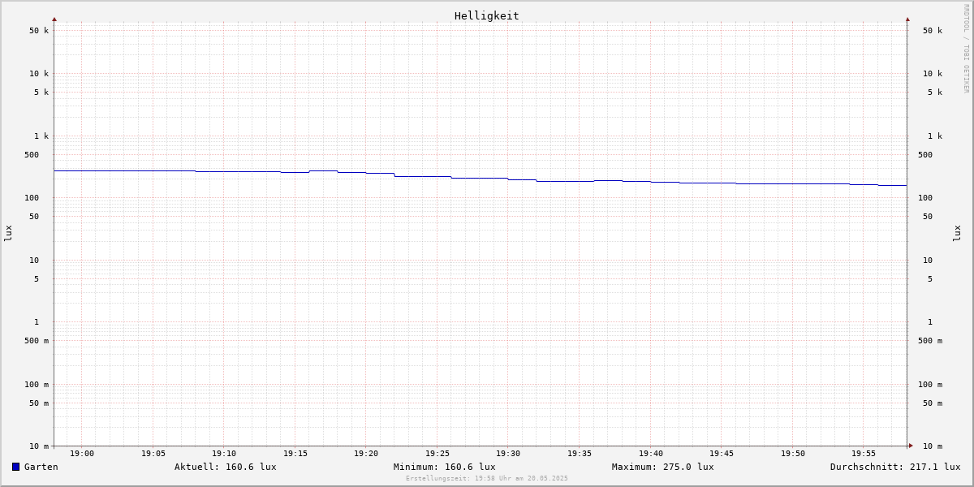Viewport: 974px width, 487px height.
Task: Click the 19:05 time axis label
Action: [153, 454]
